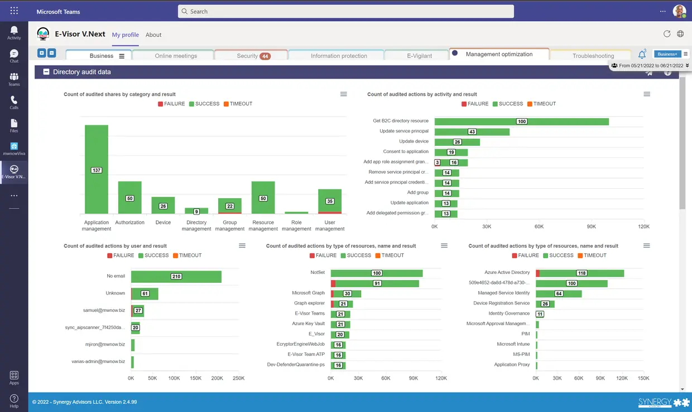Open hamburger menu next to Business+
This screenshot has height=412, width=692.
coord(686,54)
